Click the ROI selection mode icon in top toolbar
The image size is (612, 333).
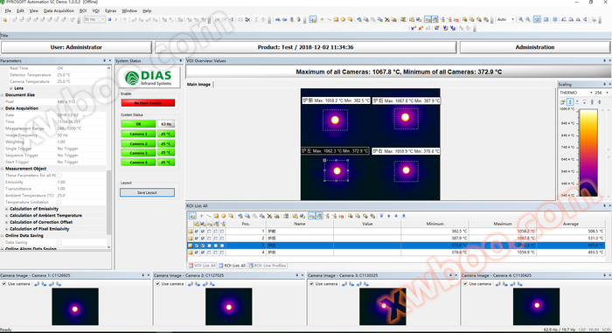click(x=313, y=19)
